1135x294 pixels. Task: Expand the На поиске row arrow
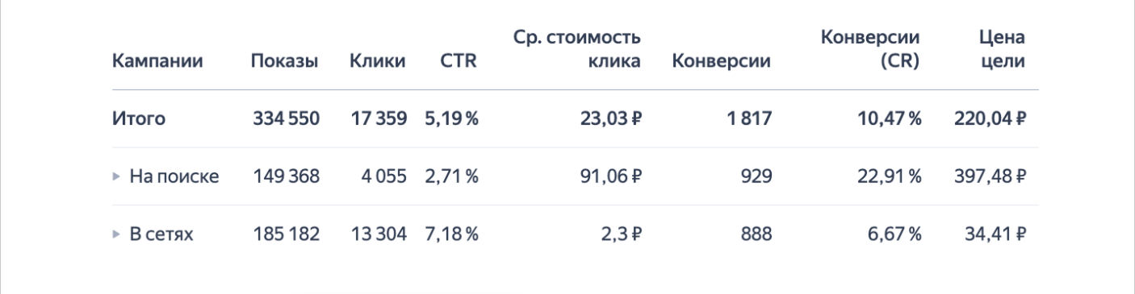(115, 177)
